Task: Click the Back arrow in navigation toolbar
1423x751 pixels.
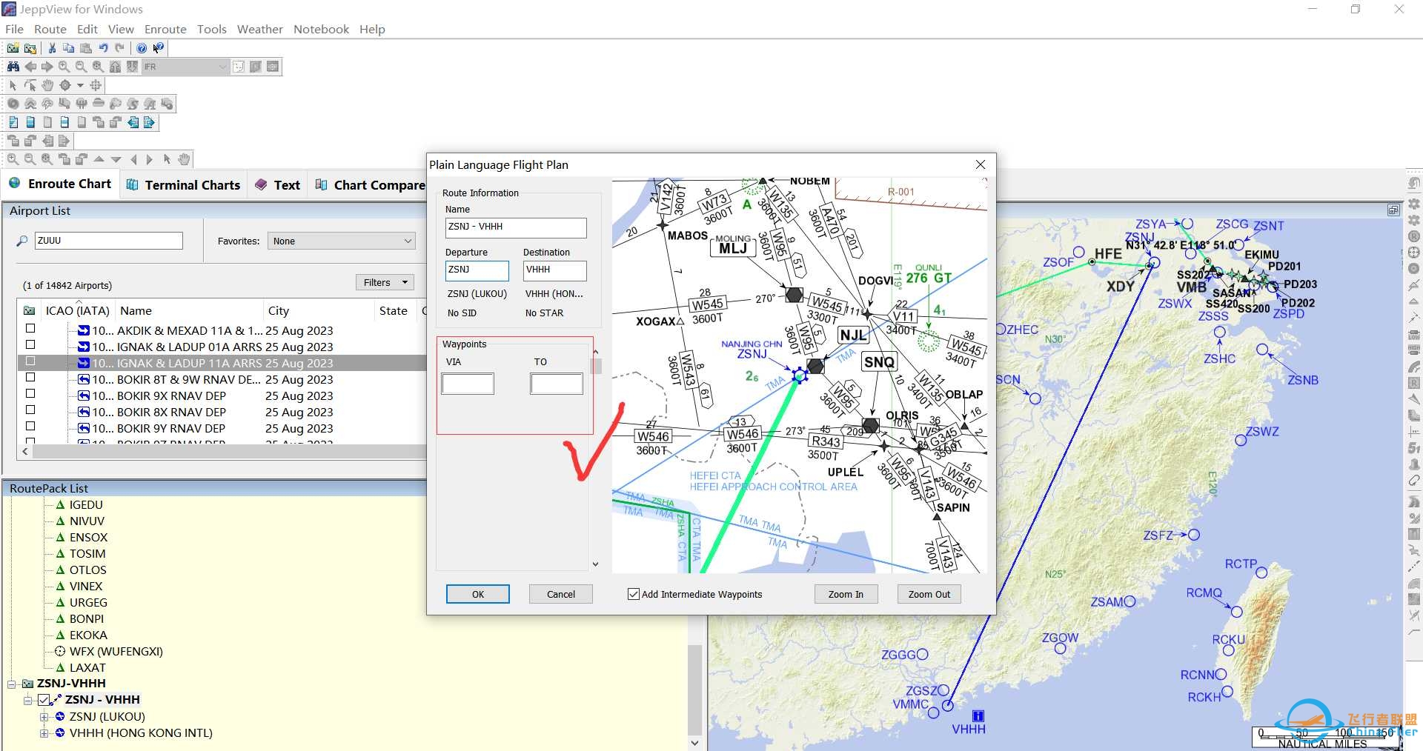Action: 30,67
